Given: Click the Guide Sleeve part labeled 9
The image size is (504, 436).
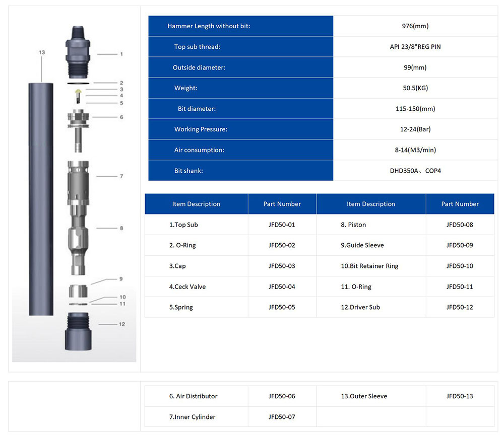Looking at the screenshot, I should tap(77, 290).
